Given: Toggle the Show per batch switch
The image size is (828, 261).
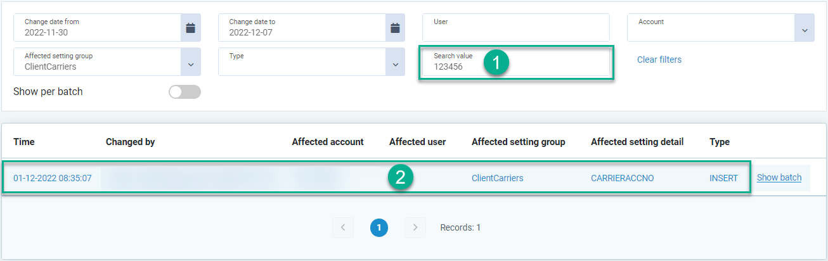Looking at the screenshot, I should (184, 92).
